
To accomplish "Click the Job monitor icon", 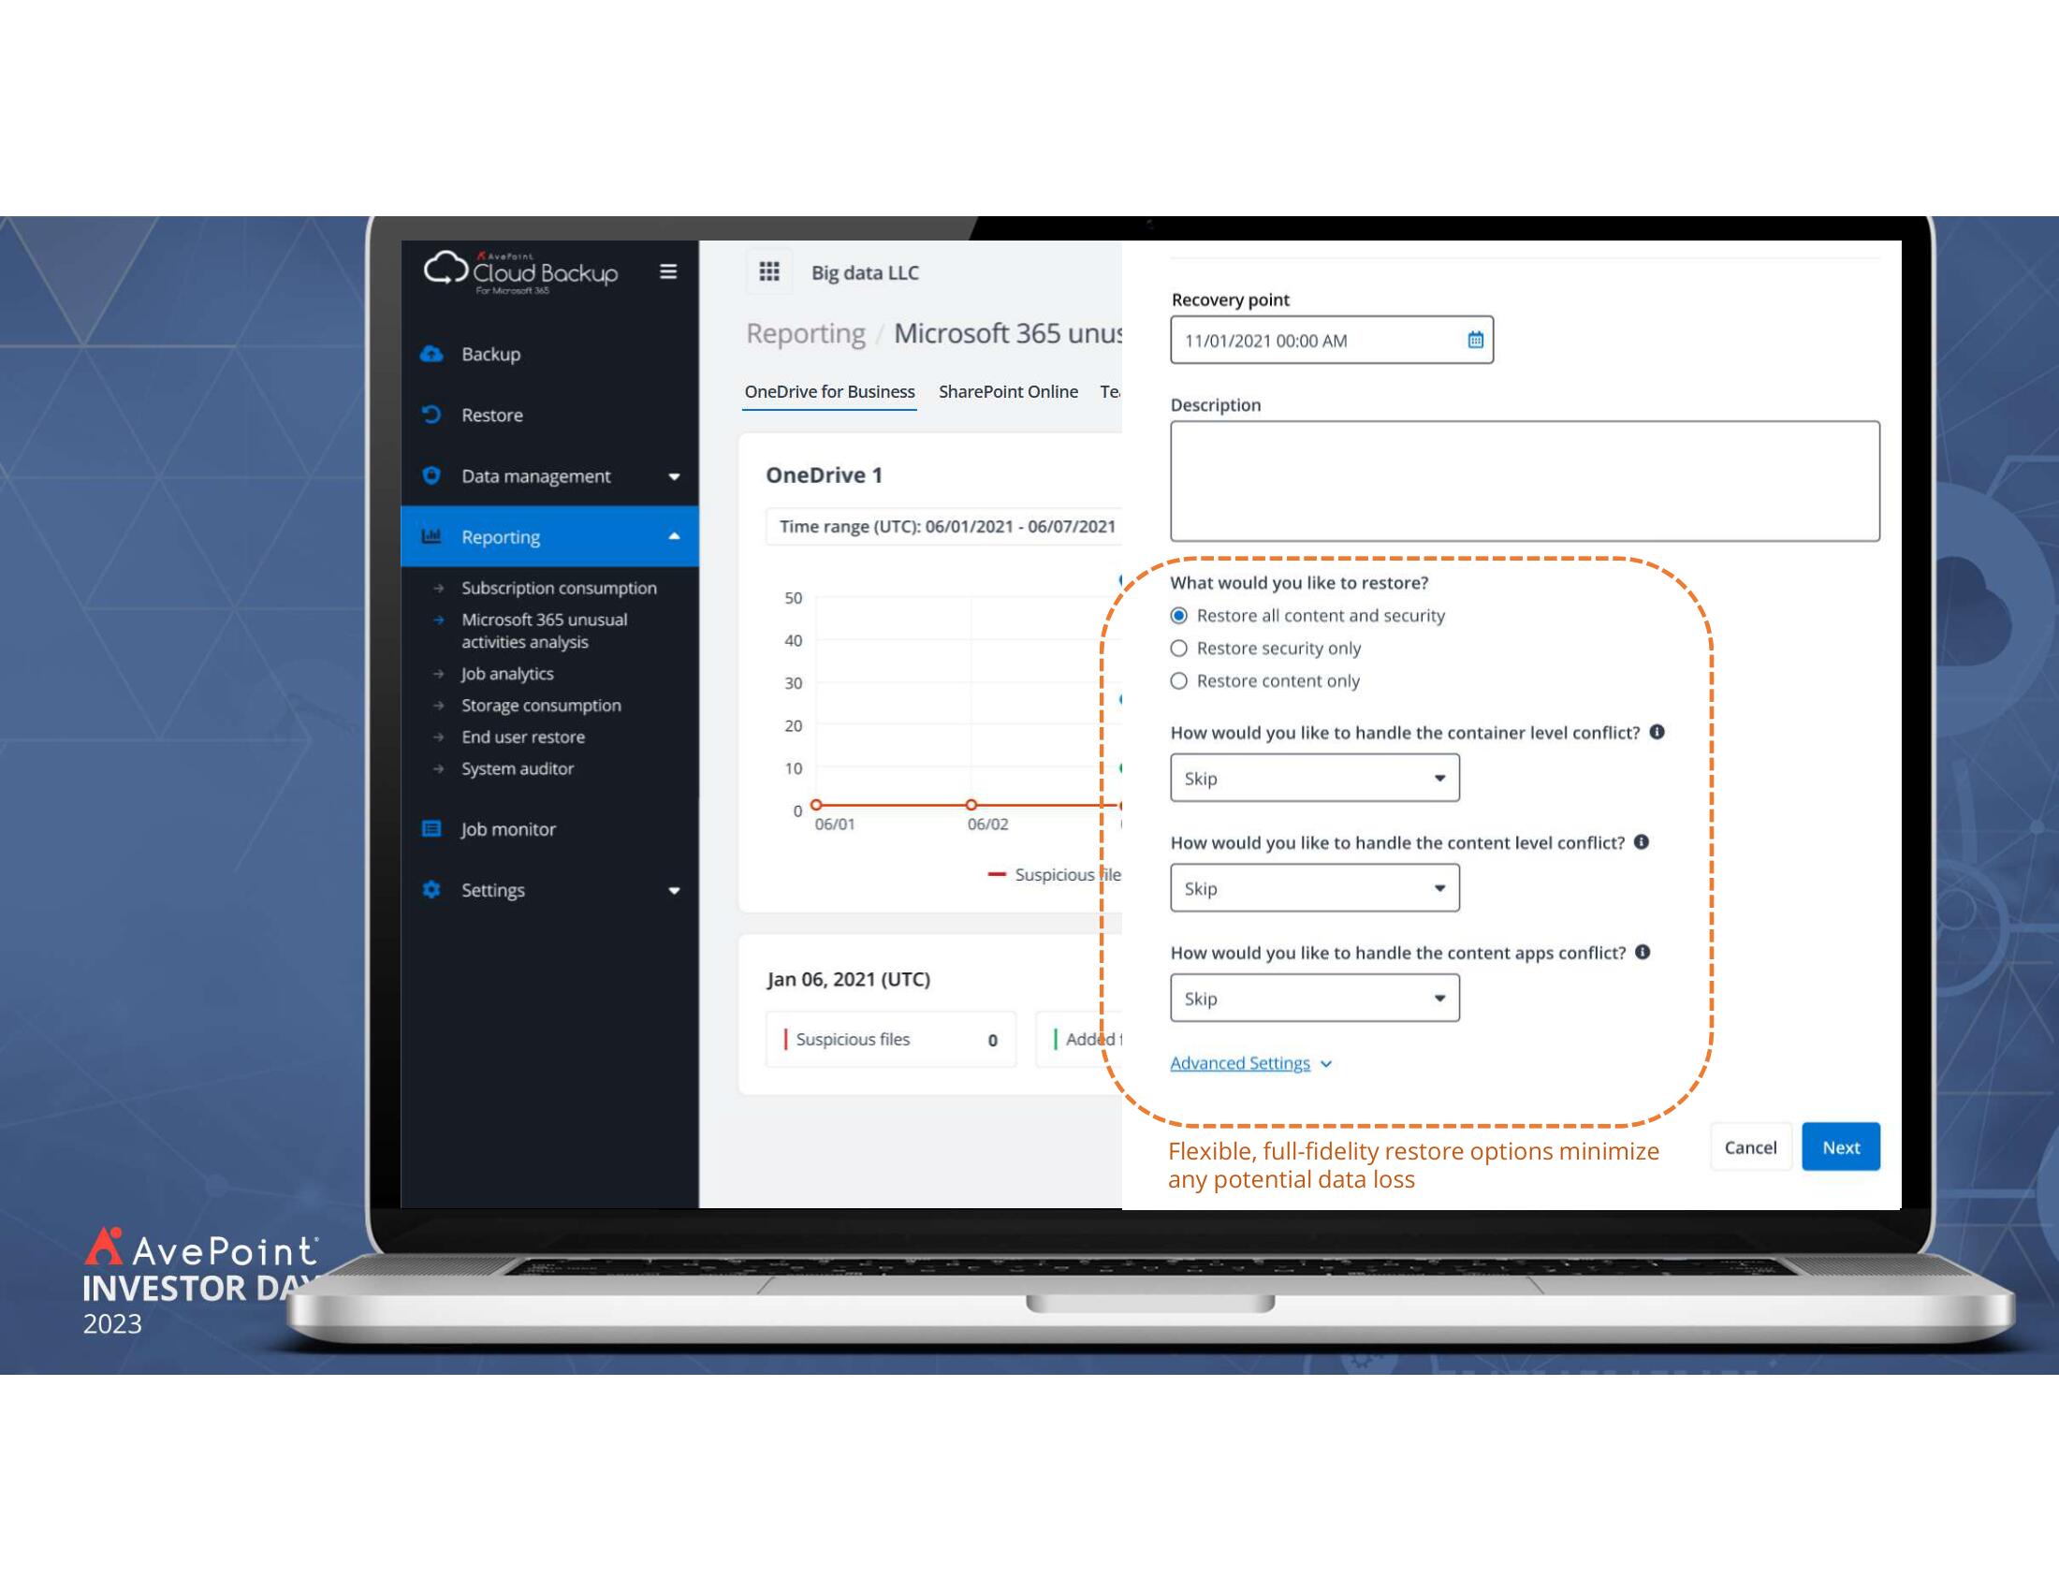I will [x=431, y=827].
